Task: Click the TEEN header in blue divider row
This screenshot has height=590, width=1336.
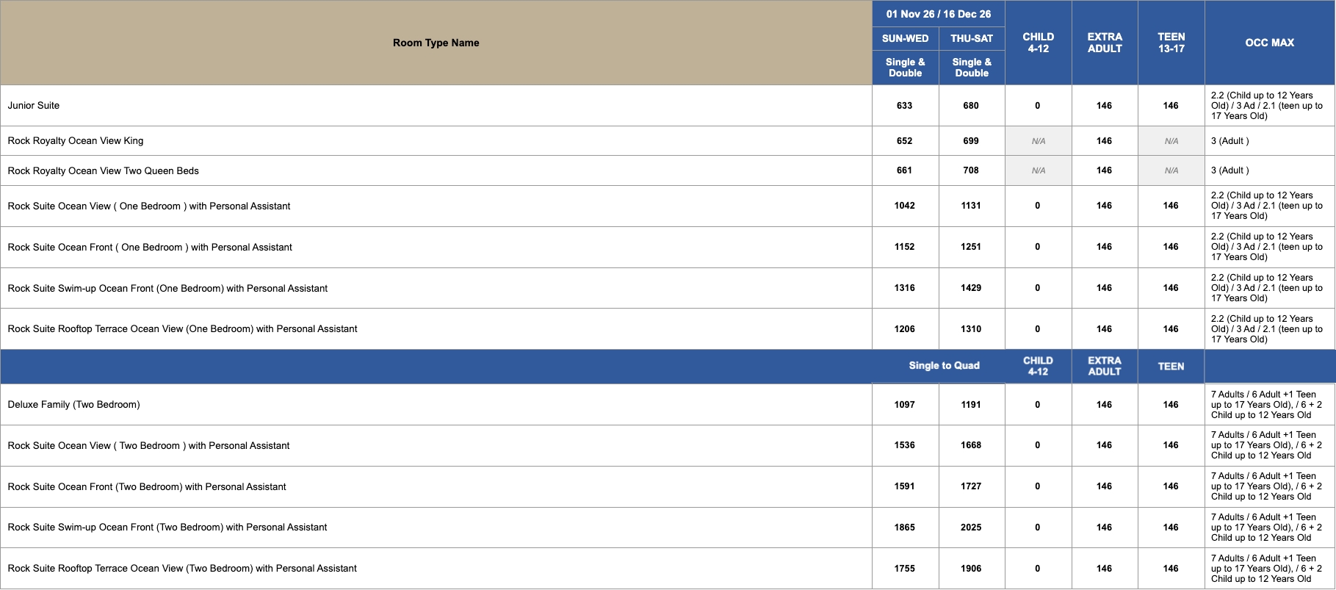Action: pyautogui.click(x=1171, y=367)
